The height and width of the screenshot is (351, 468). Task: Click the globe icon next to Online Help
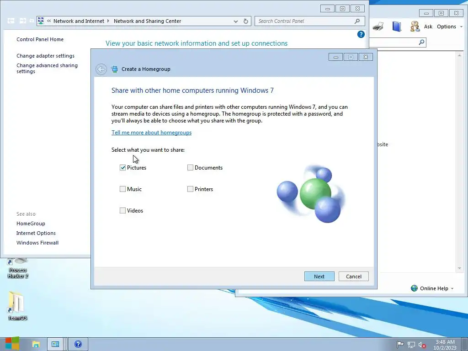[x=414, y=288]
